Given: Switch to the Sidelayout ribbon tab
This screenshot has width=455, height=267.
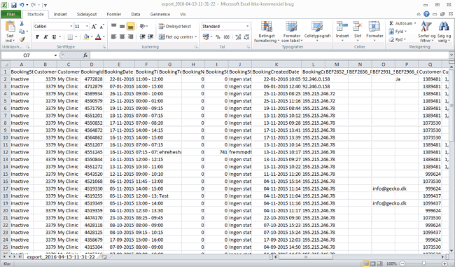Looking at the screenshot, I should (x=87, y=14).
